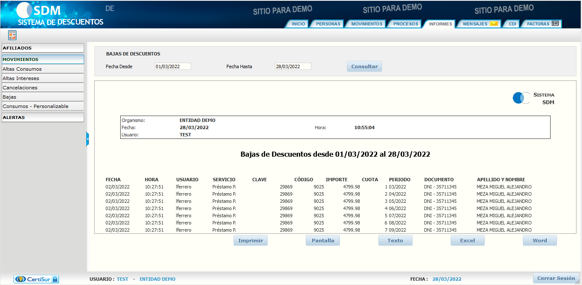Click the report title Bajas de Descuentos
The width and height of the screenshot is (582, 285).
tap(335, 155)
